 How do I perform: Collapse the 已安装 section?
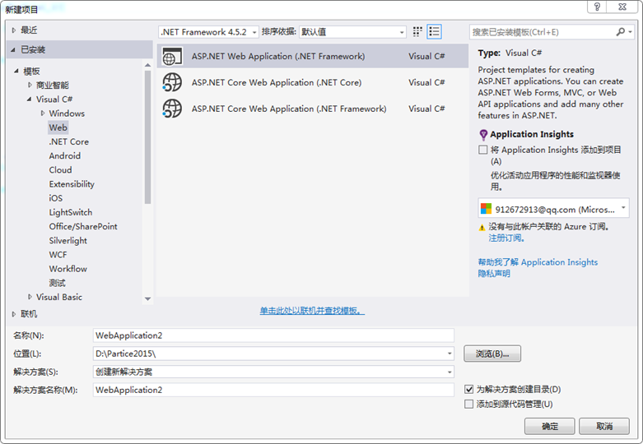[13, 49]
